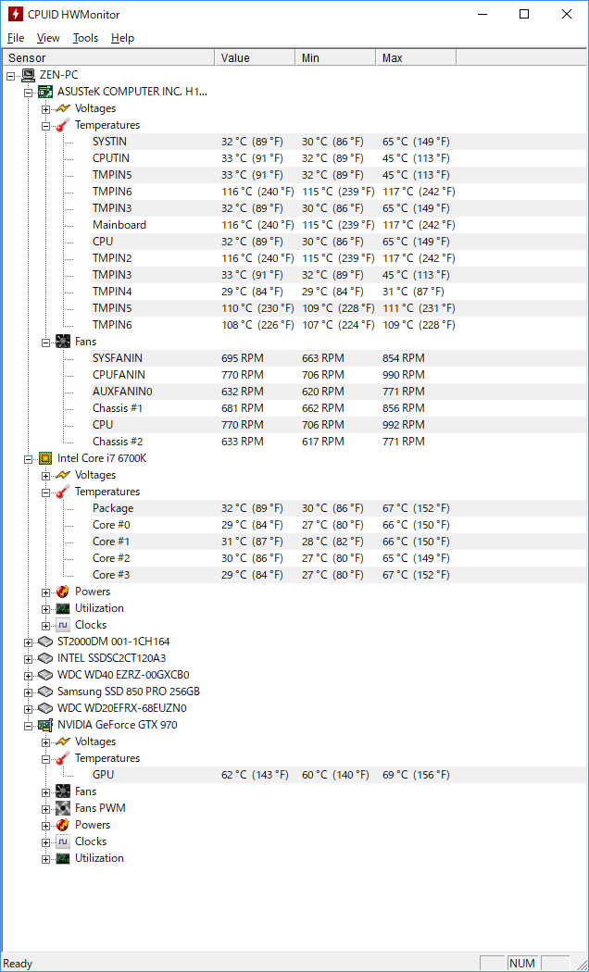Click the motherboard Temperatures thermometer icon
The height and width of the screenshot is (972, 589).
click(63, 125)
